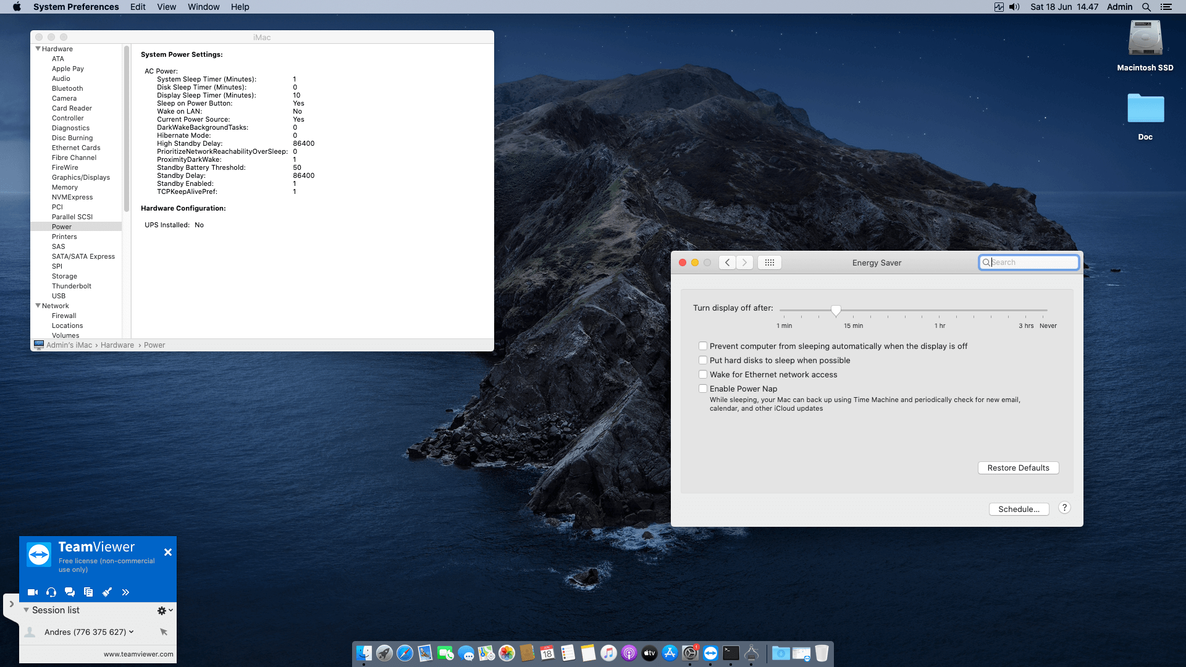Click the TeamViewer more-actions chevron icon
1186x667 pixels.
click(x=125, y=592)
